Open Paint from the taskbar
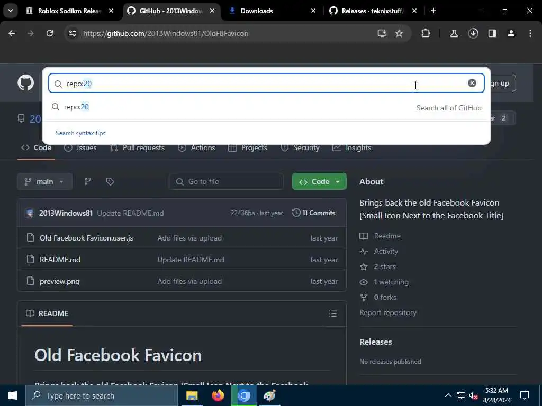Image resolution: width=542 pixels, height=406 pixels. 269,395
